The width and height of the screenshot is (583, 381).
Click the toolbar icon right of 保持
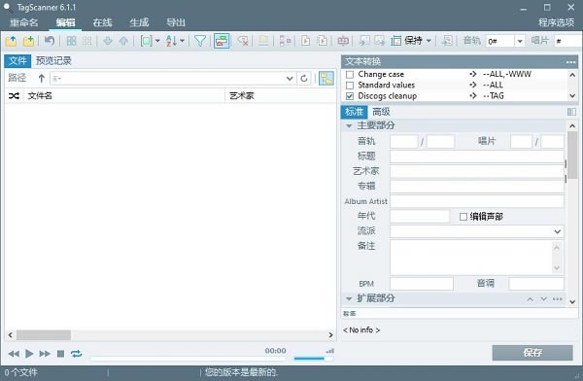coord(447,41)
